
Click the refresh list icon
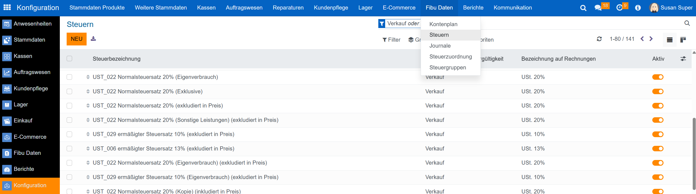599,39
